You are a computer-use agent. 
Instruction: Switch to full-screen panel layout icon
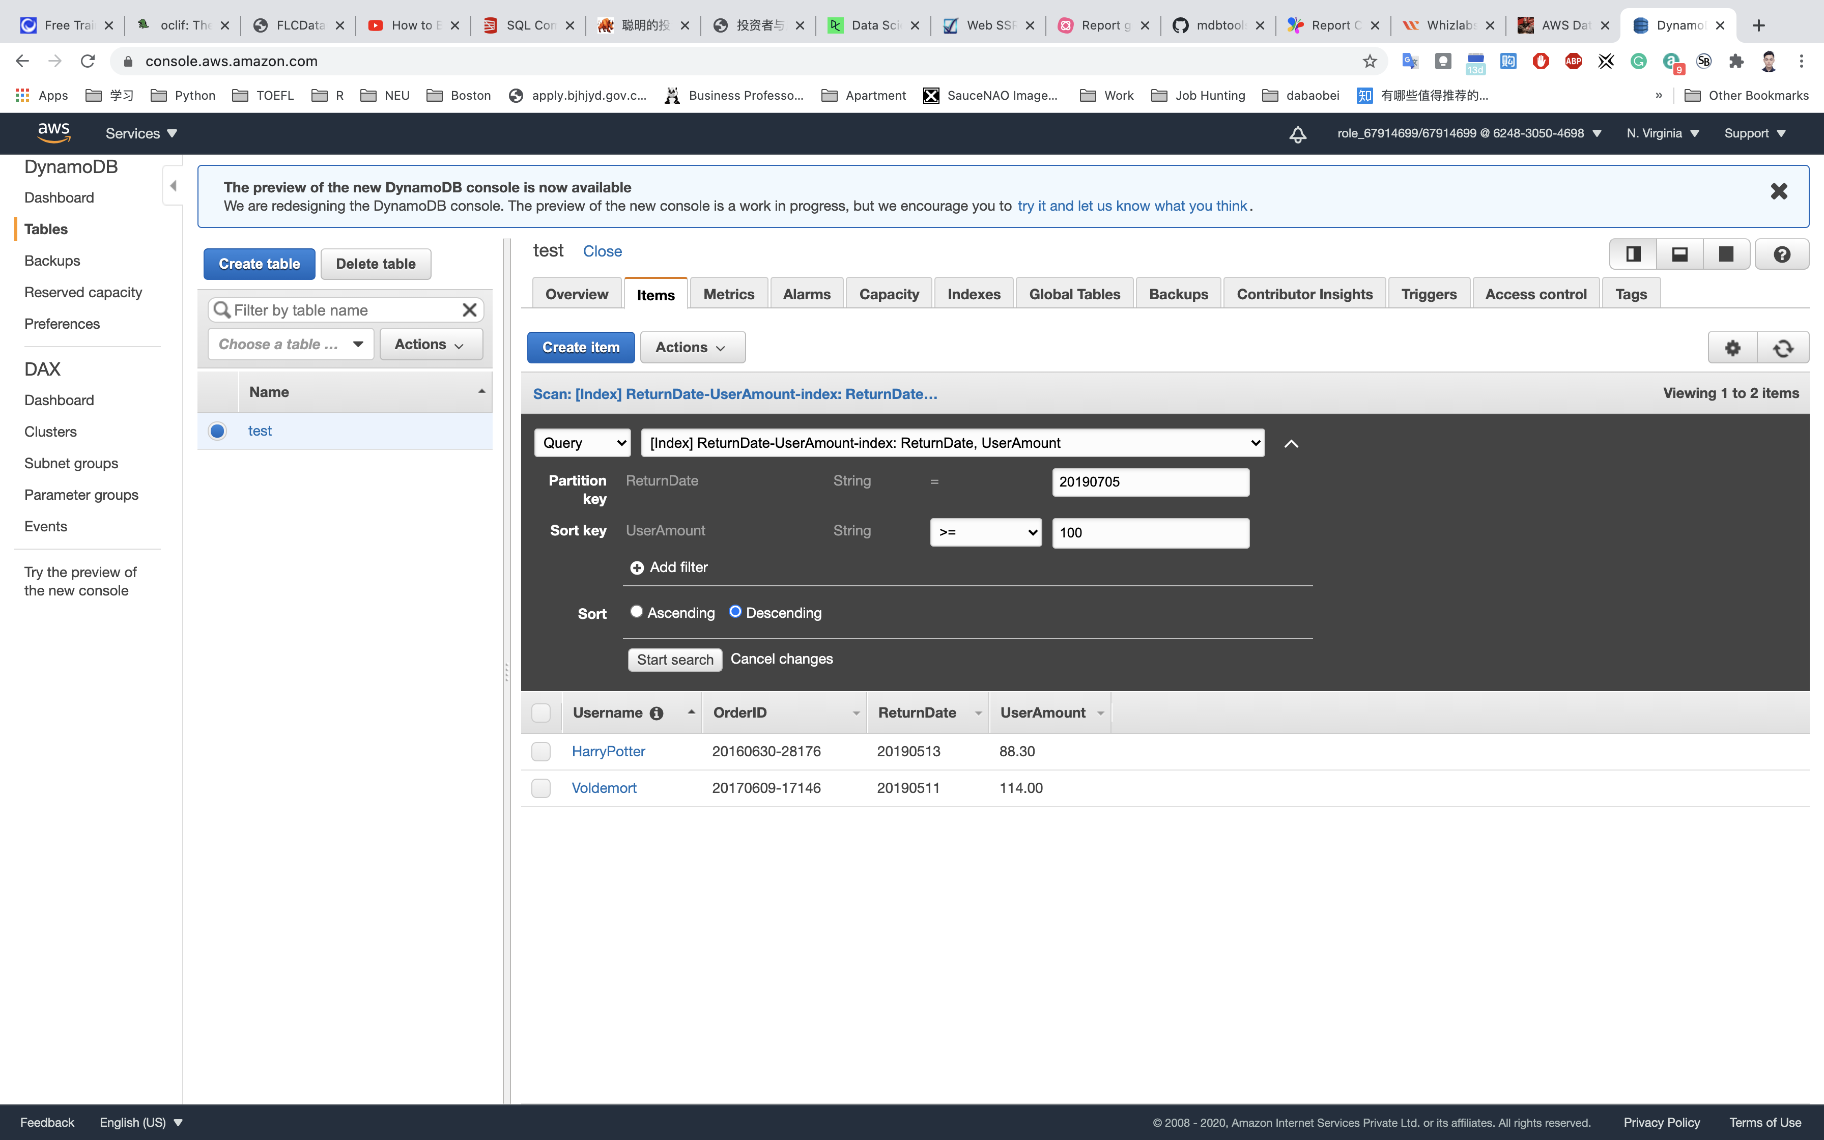coord(1726,255)
